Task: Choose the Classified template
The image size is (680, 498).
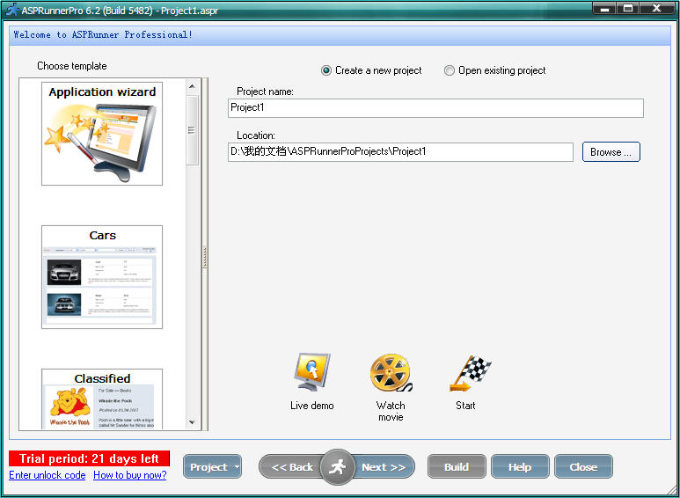Action: click(102, 399)
